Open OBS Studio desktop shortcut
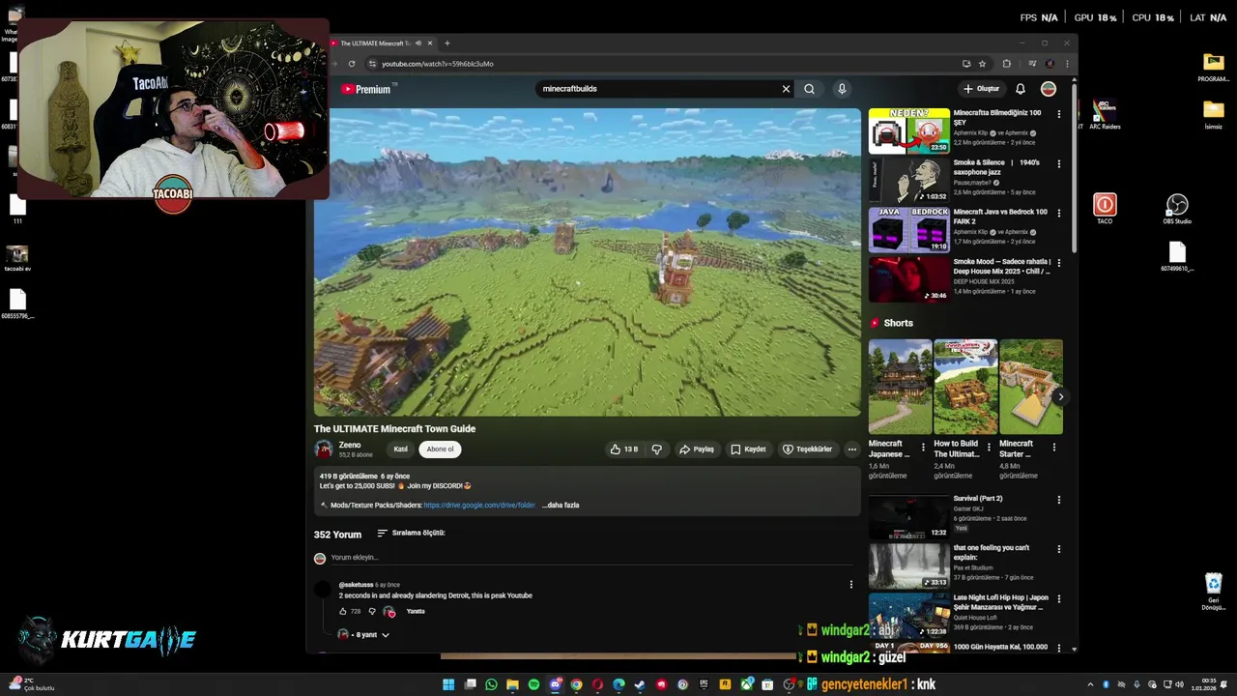1237x696 pixels. coord(1176,209)
